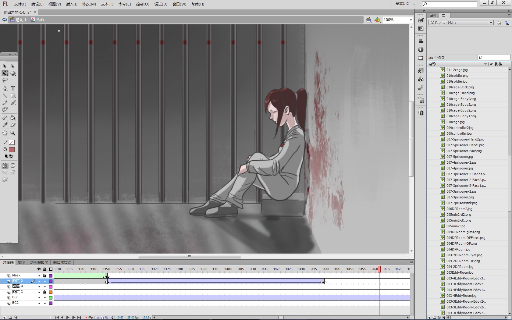Toggle visibility dot of BG2 layer

pos(39,303)
